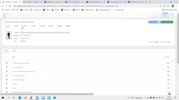Viewport: 179px width, 100px height.
Task: Delete the 'для мужчин подарок' query row
Action: click(7, 75)
